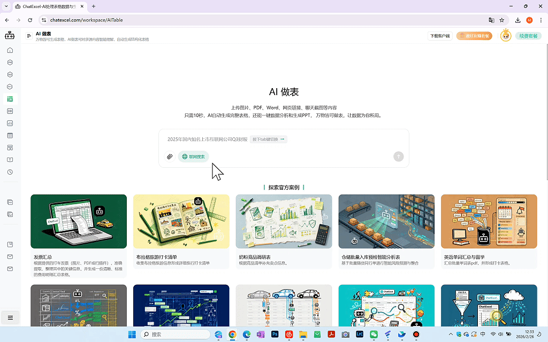Select the active green AI table sidebar icon
This screenshot has height=342, width=548.
(x=10, y=99)
